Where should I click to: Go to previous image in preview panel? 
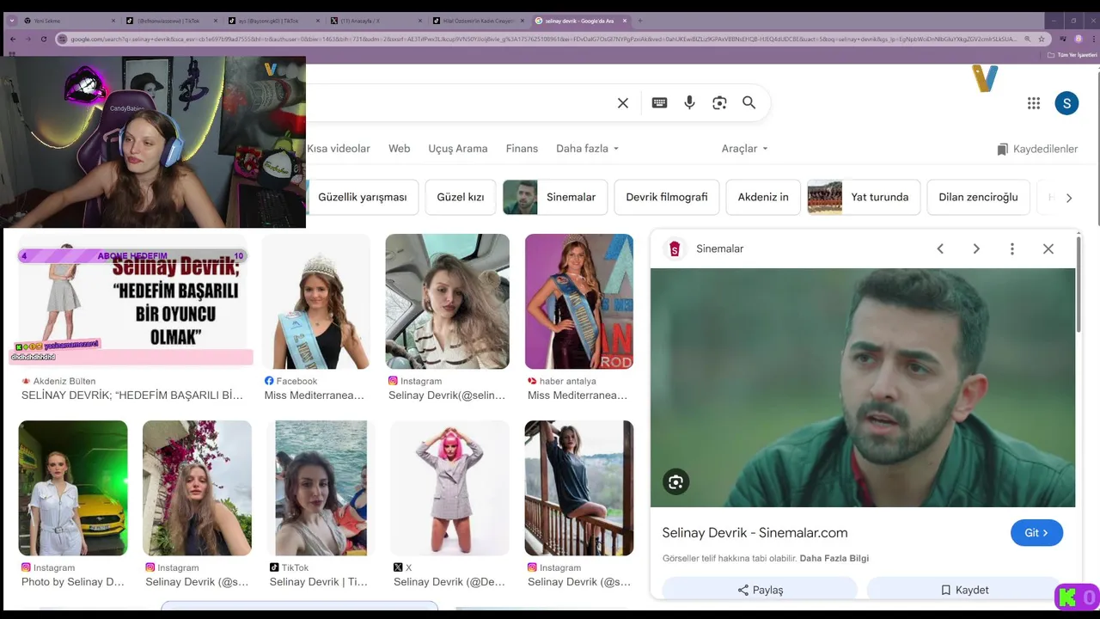coord(940,248)
